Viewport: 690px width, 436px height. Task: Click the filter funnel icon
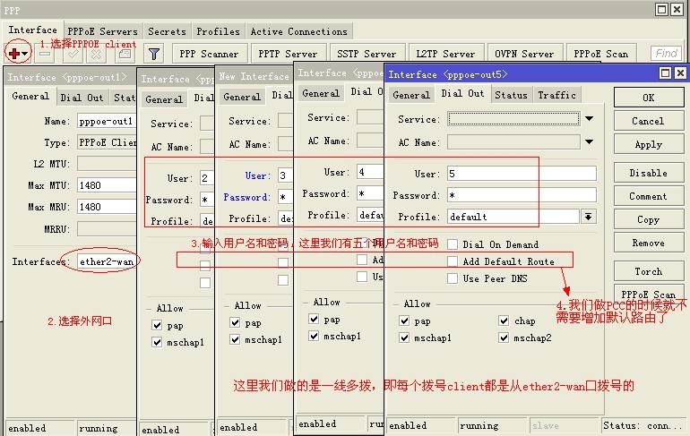[x=153, y=54]
